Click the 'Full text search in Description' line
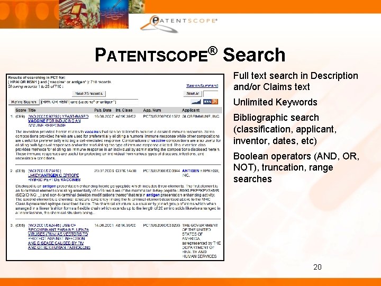381x286 pixels. (x=295, y=76)
